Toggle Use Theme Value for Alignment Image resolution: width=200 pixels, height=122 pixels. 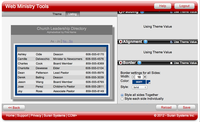(171, 42)
